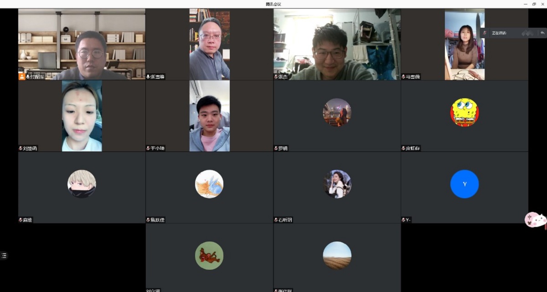Select the SpongeBob avatar participant tile
Image resolution: width=547 pixels, height=292 pixels.
pyautogui.click(x=464, y=112)
